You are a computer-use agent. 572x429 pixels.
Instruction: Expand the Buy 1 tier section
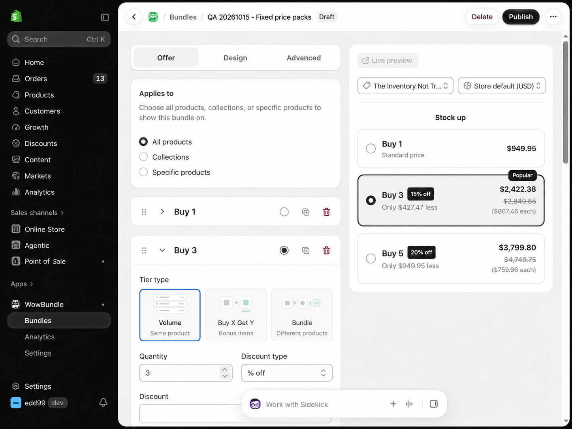[x=162, y=212]
